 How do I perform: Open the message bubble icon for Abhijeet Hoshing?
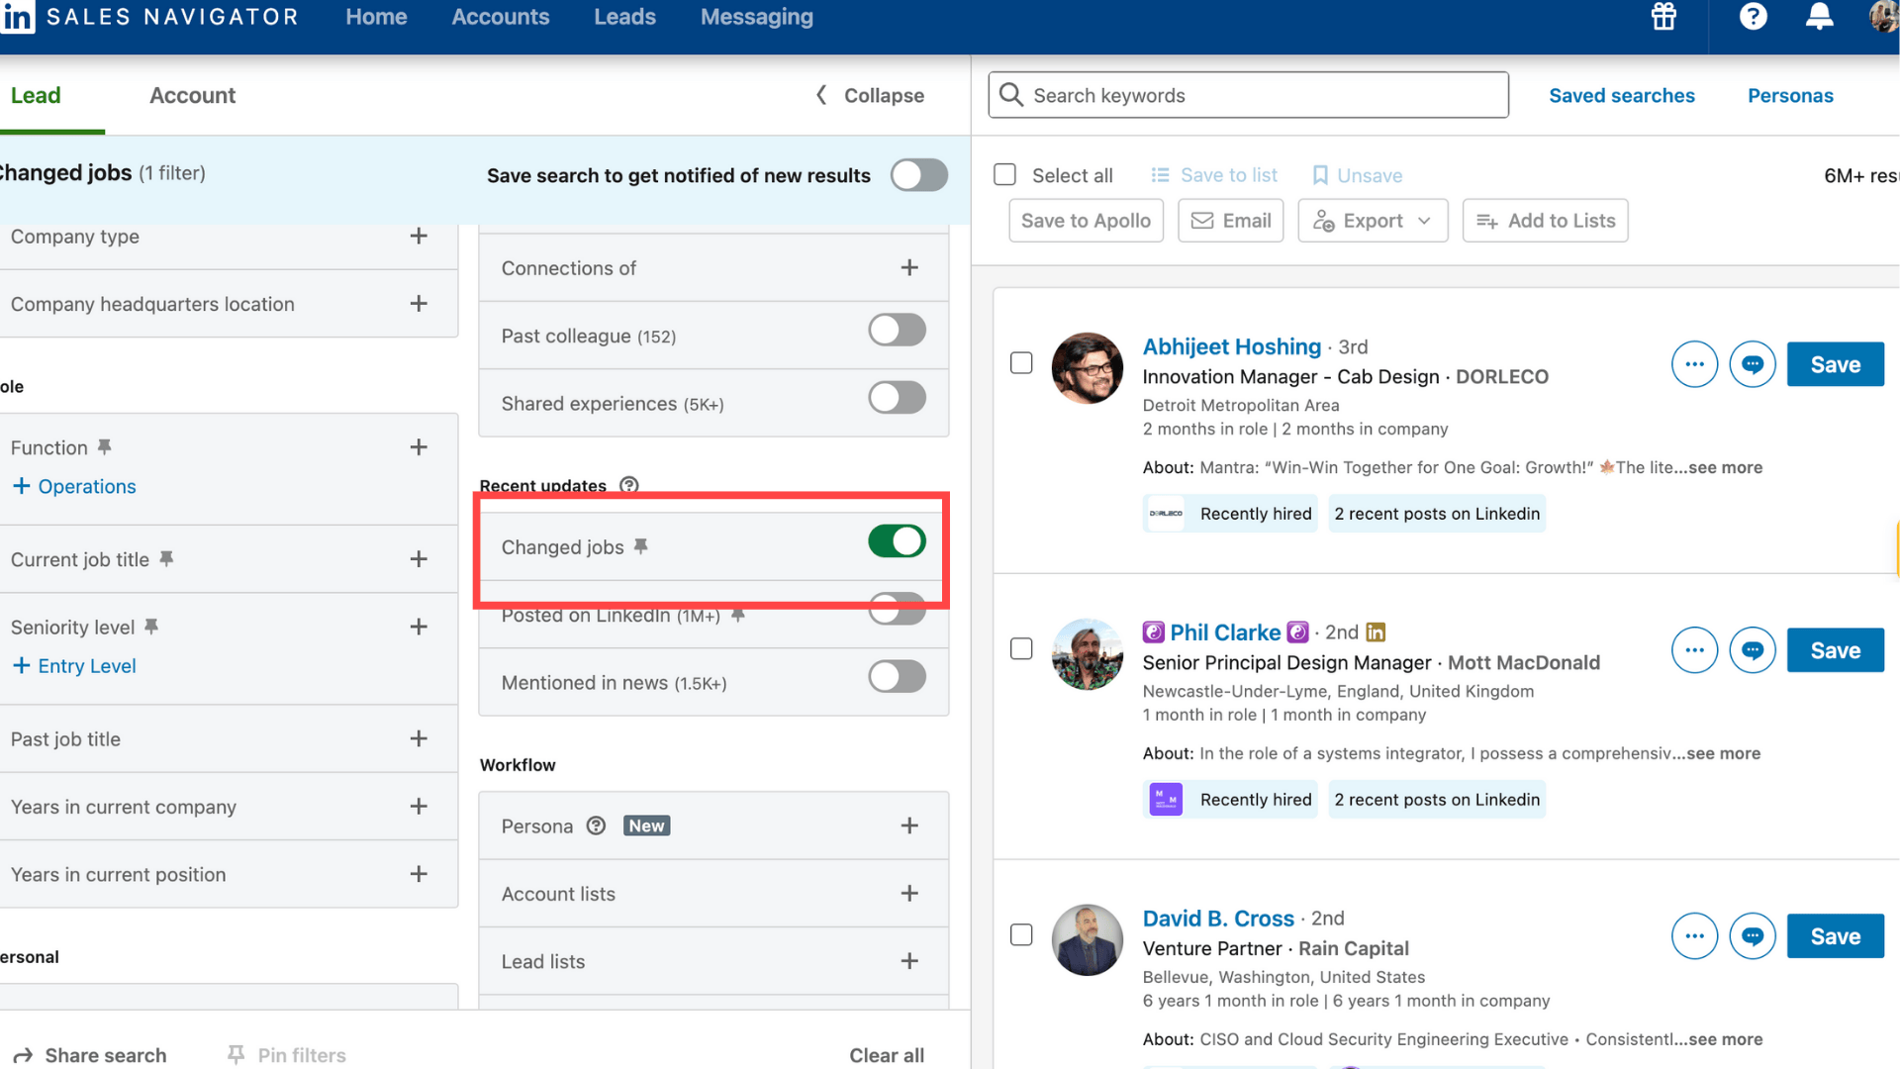(1752, 364)
